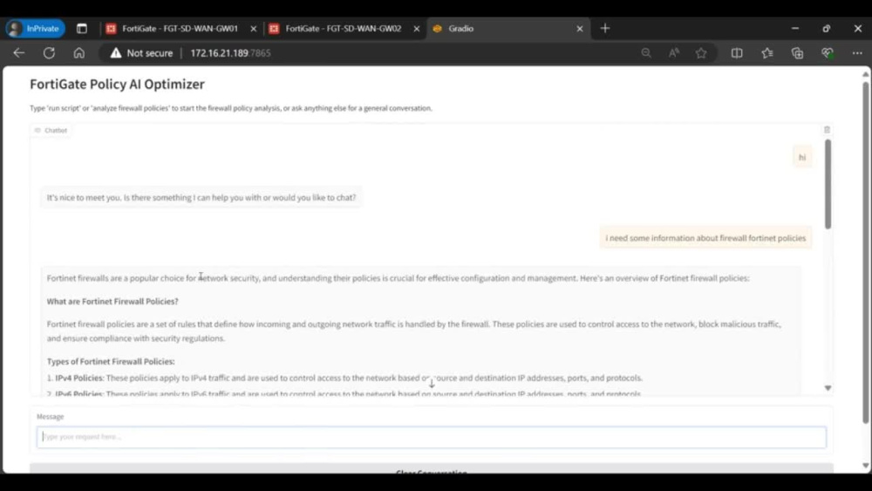The height and width of the screenshot is (491, 872).
Task: Click the scroll-to-bottom arrow in the chat
Action: (x=432, y=384)
